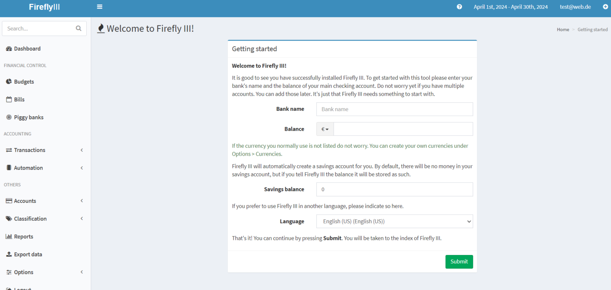Open the Bills section

19,99
